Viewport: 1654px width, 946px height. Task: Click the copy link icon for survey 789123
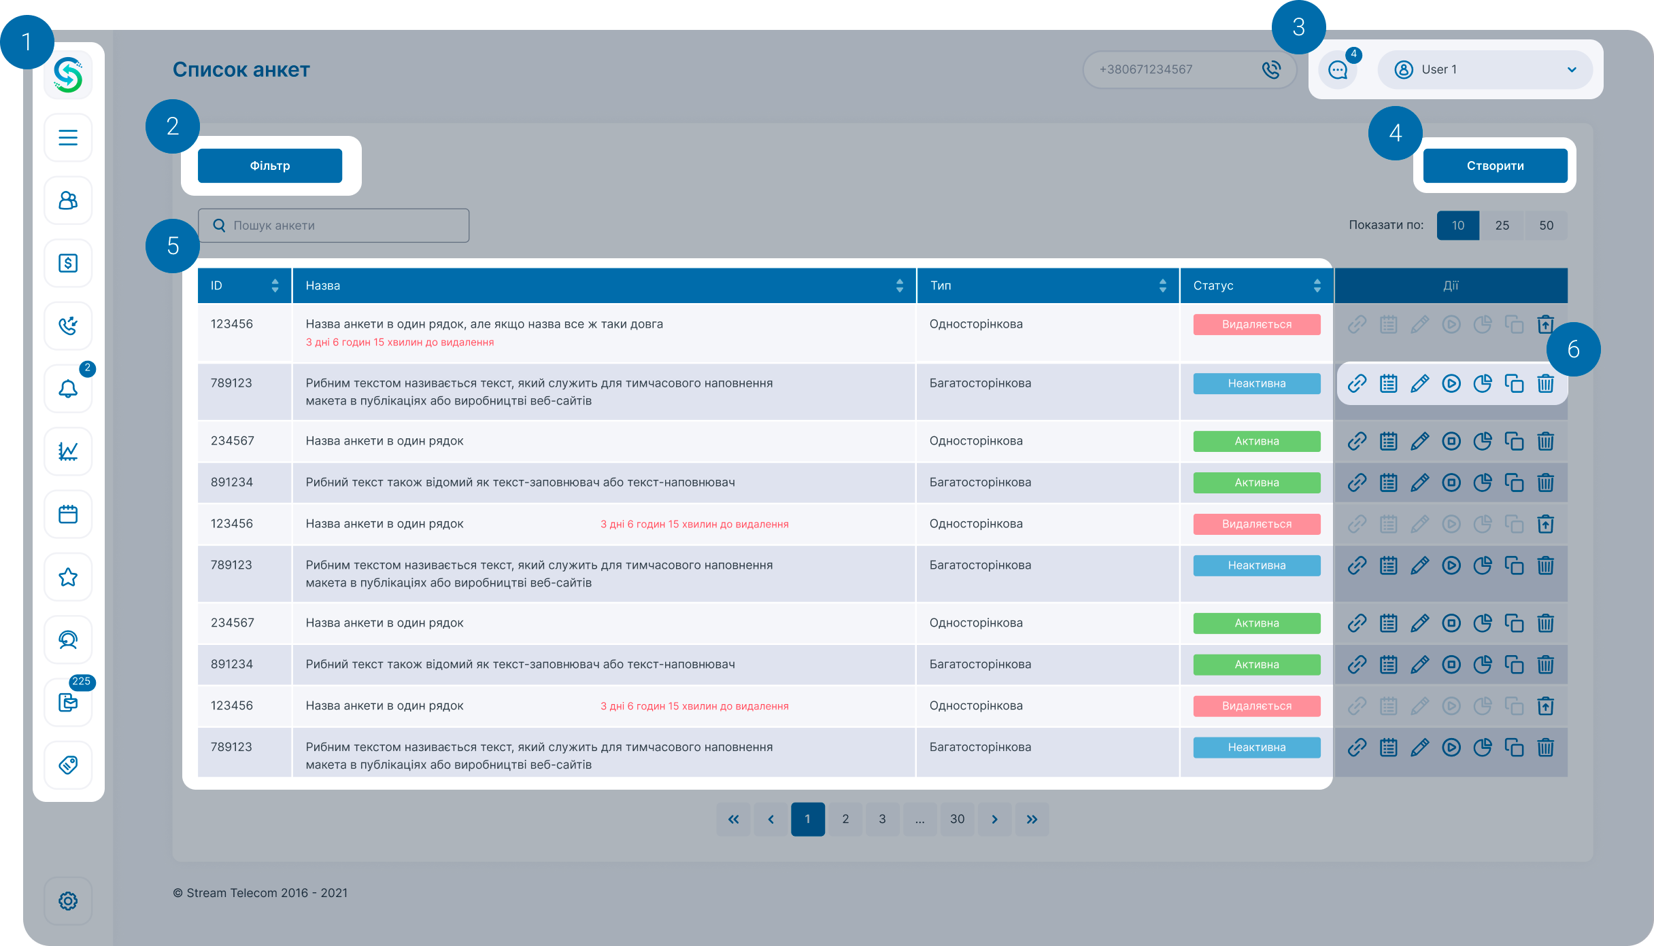[1357, 383]
